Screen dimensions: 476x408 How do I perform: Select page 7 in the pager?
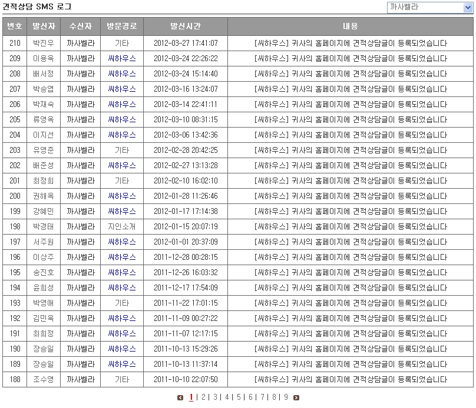coord(262,397)
